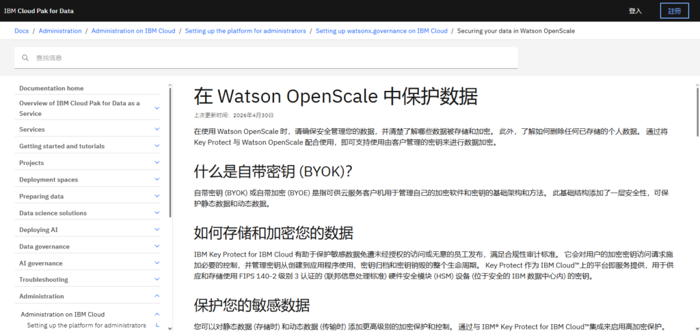Expand Deploying AI chevron
Image resolution: width=700 pixels, height=331 pixels.
[157, 229]
